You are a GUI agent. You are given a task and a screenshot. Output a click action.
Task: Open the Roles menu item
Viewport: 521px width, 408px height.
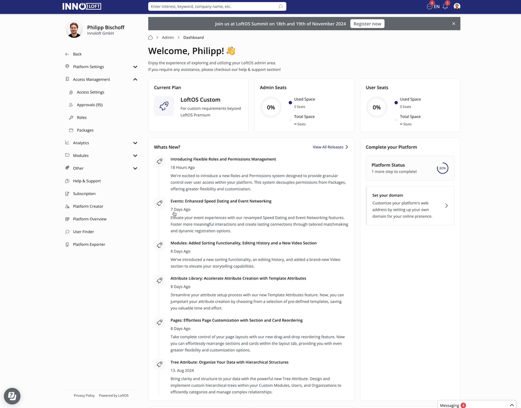coord(81,118)
